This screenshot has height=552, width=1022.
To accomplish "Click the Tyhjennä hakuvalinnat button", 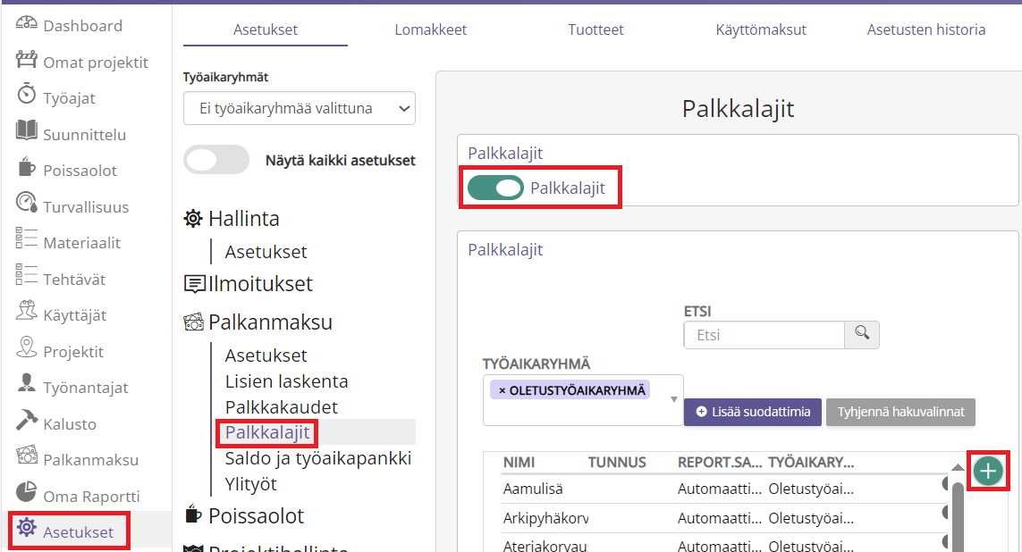I will pos(900,412).
